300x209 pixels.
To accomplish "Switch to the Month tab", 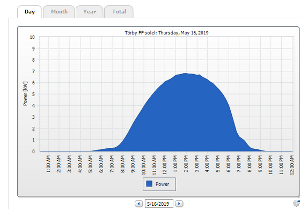I will coord(59,12).
